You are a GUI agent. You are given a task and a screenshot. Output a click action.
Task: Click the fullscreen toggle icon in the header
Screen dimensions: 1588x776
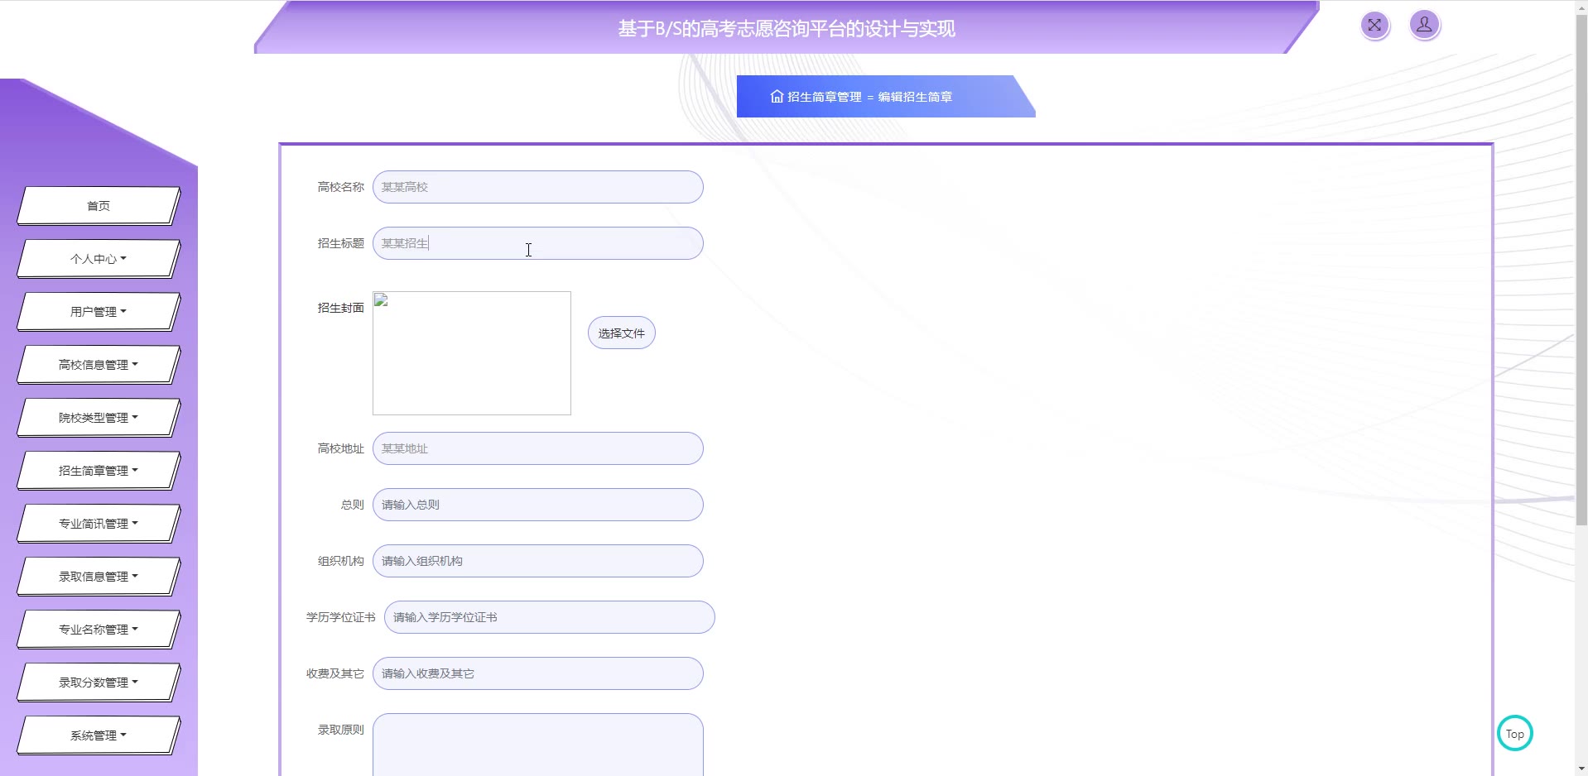click(x=1374, y=26)
